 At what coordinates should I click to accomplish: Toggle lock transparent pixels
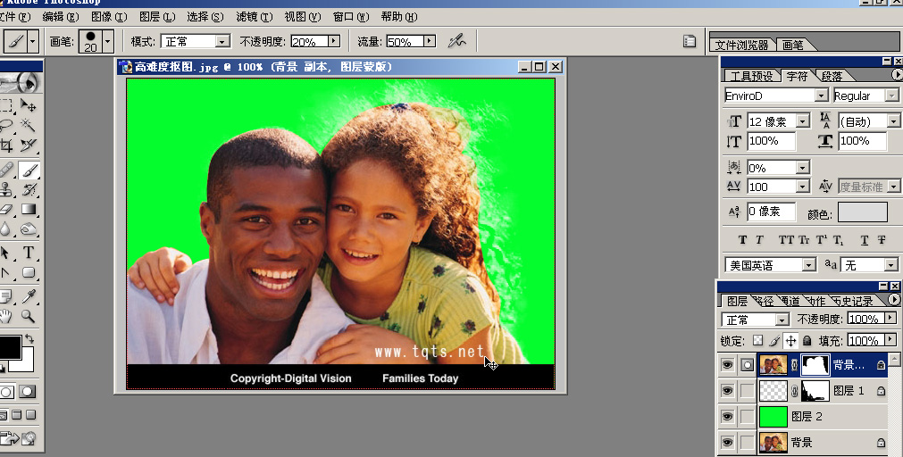coord(758,341)
